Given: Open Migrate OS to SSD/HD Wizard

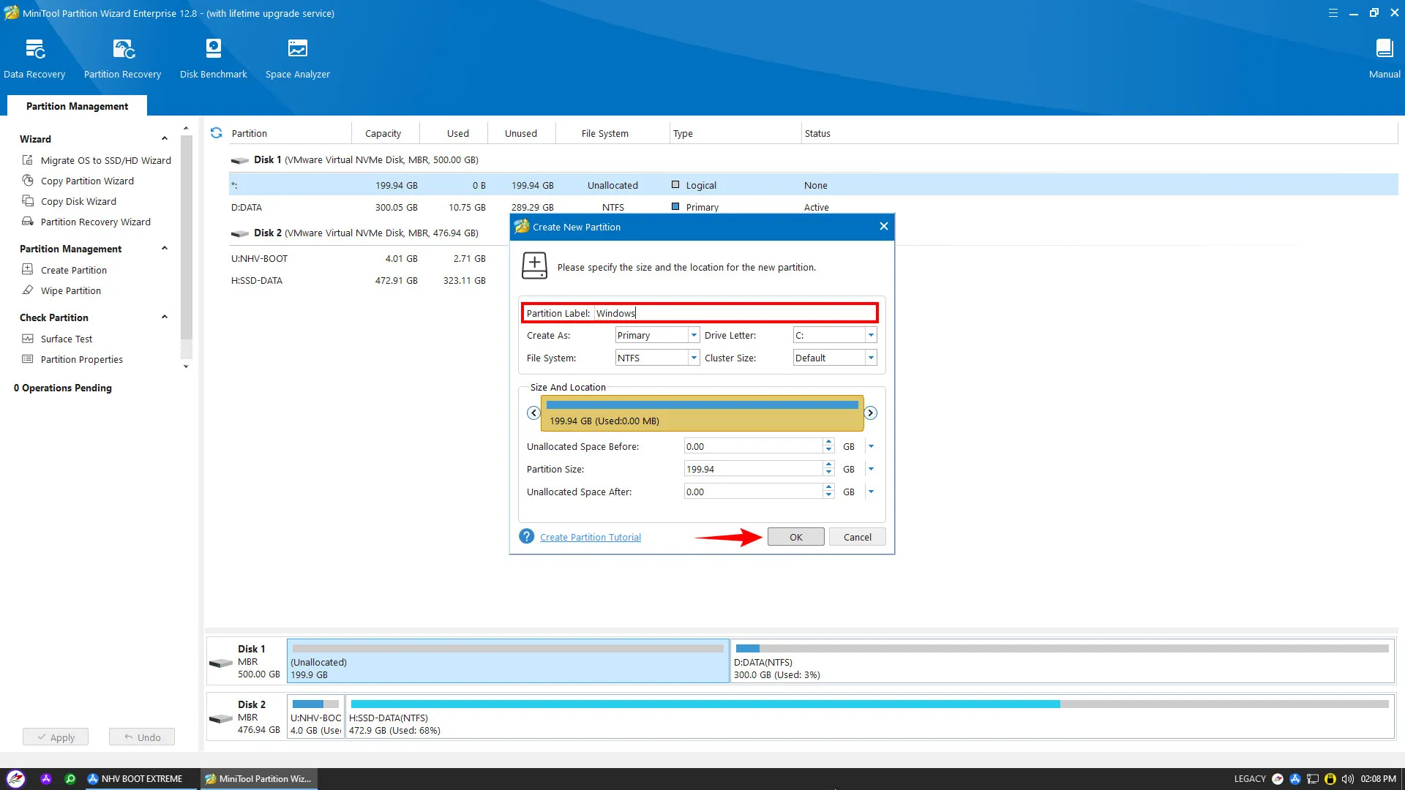Looking at the screenshot, I should click(105, 160).
